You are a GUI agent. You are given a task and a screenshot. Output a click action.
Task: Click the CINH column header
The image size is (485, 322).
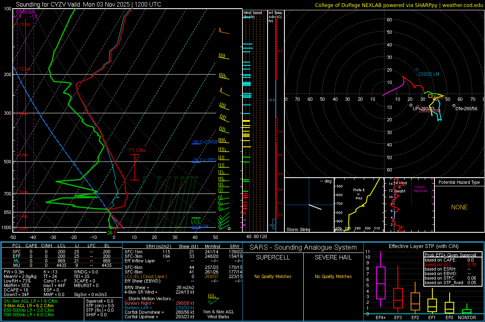pyautogui.click(x=47, y=246)
